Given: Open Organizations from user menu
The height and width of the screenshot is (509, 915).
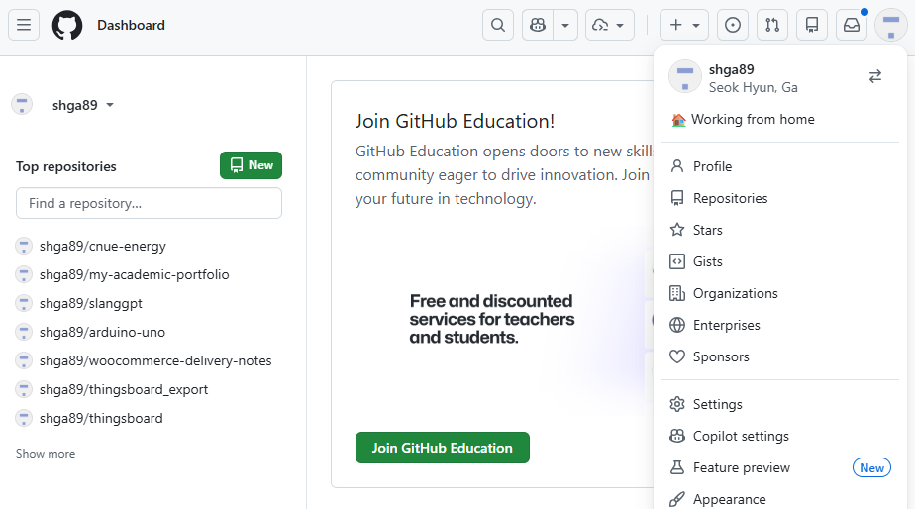Looking at the screenshot, I should pos(779,293).
